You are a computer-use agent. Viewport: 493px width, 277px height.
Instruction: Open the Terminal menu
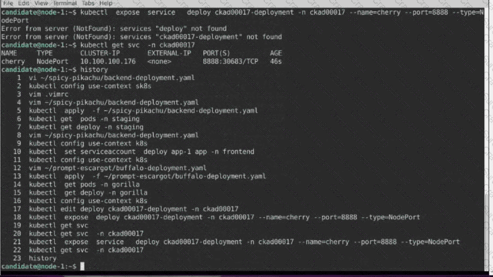(x=65, y=3)
